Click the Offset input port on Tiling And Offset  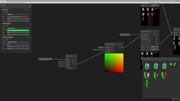(x=106, y=52)
